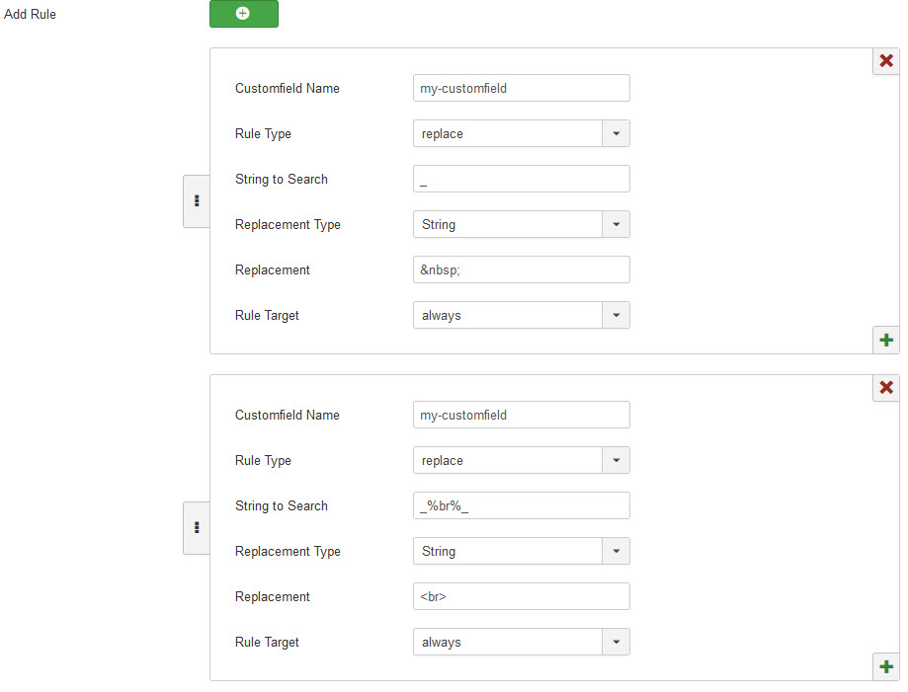Click the first rule's Customfield Name label
Image resolution: width=908 pixels, height=692 pixels.
[x=288, y=89]
